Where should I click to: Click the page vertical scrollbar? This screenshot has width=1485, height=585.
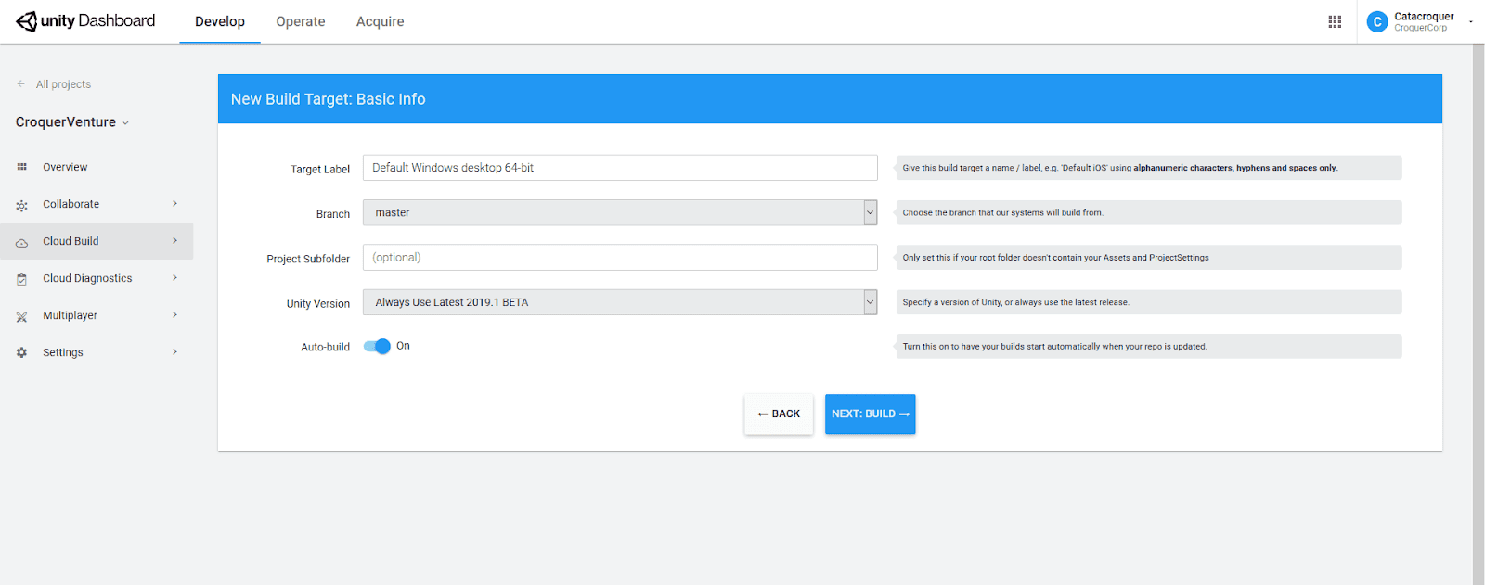pyautogui.click(x=1479, y=314)
